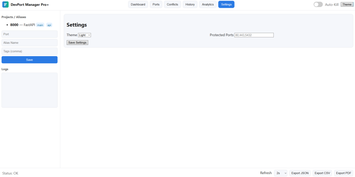Click the Theme button in header
Screen dimensions: 355x177
click(x=347, y=5)
